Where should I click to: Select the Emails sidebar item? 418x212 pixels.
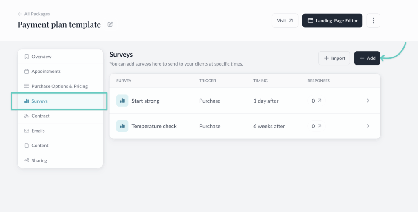[38, 131]
